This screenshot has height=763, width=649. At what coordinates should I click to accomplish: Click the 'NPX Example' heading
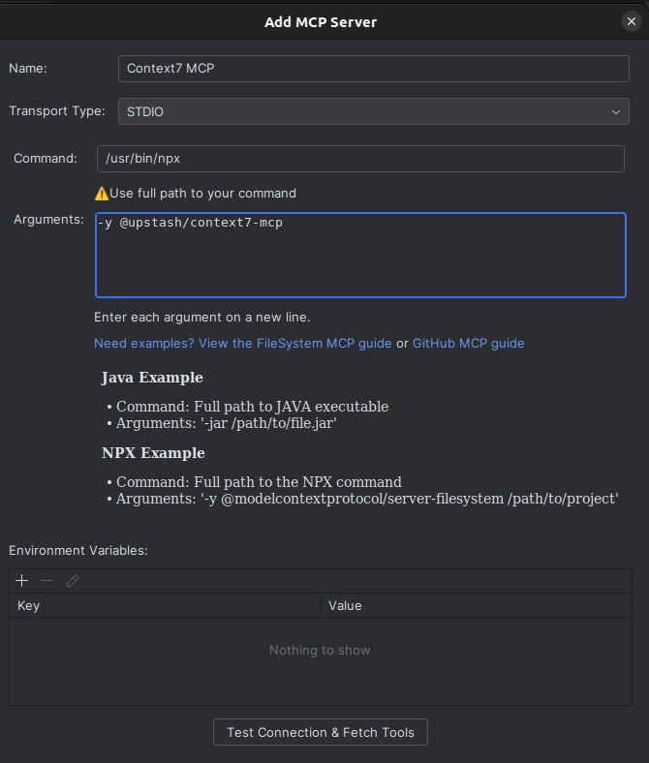pos(153,453)
